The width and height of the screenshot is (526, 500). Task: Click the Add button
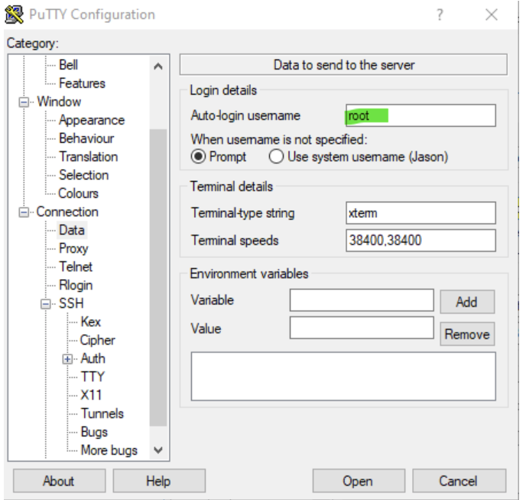point(467,302)
